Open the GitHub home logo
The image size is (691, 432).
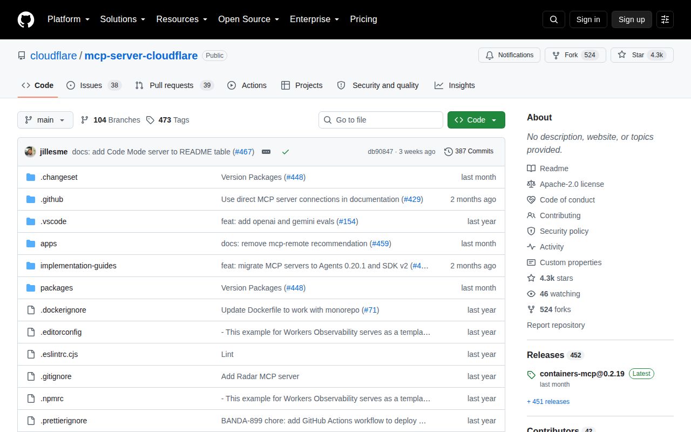coord(26,19)
